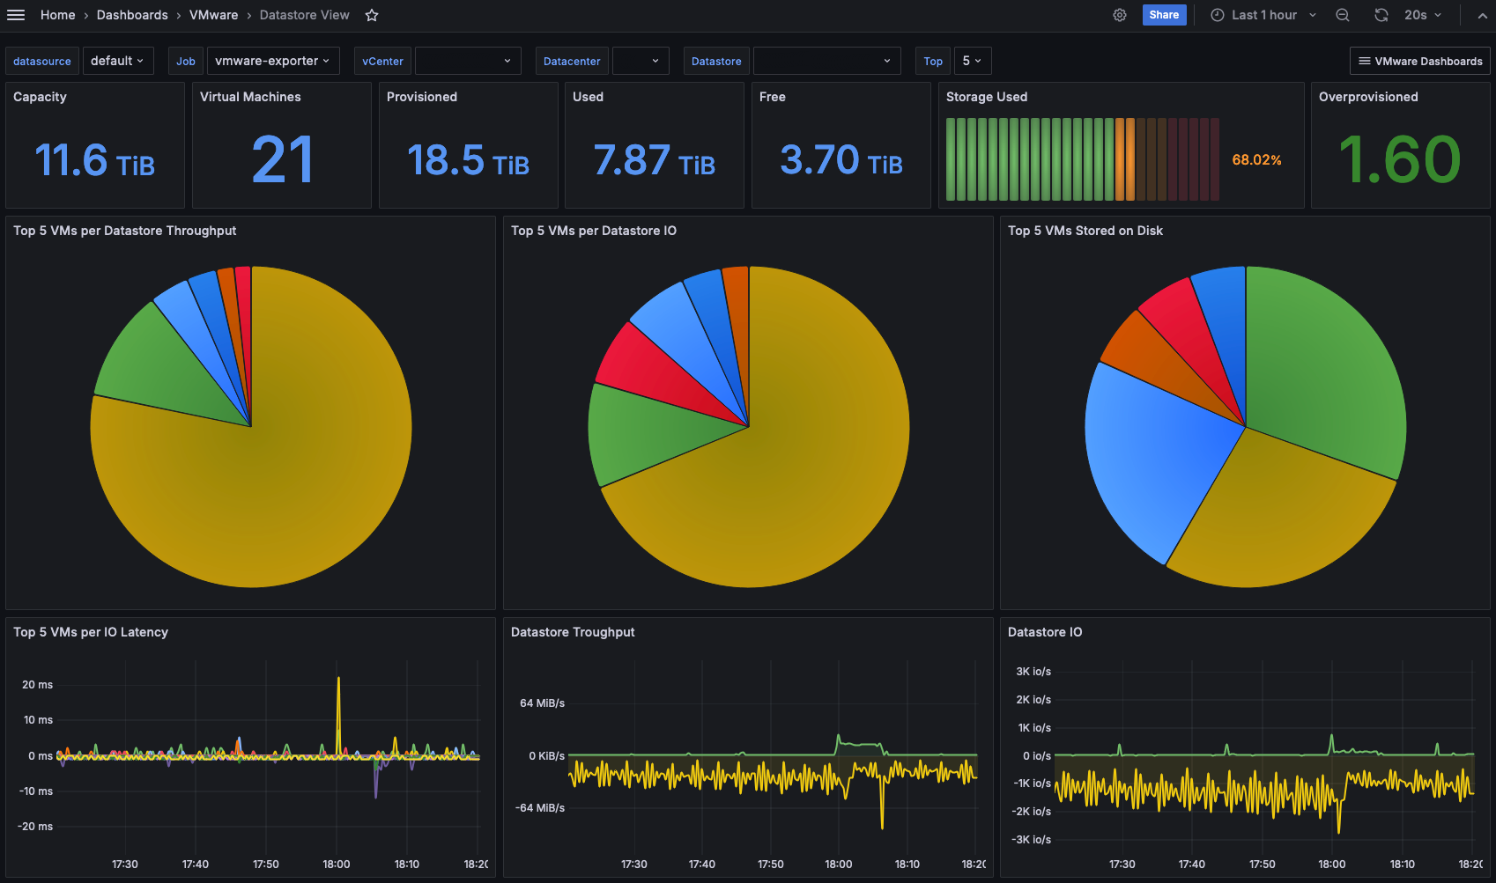The width and height of the screenshot is (1496, 883).
Task: Open the Datastore variable dropdown
Action: [826, 61]
